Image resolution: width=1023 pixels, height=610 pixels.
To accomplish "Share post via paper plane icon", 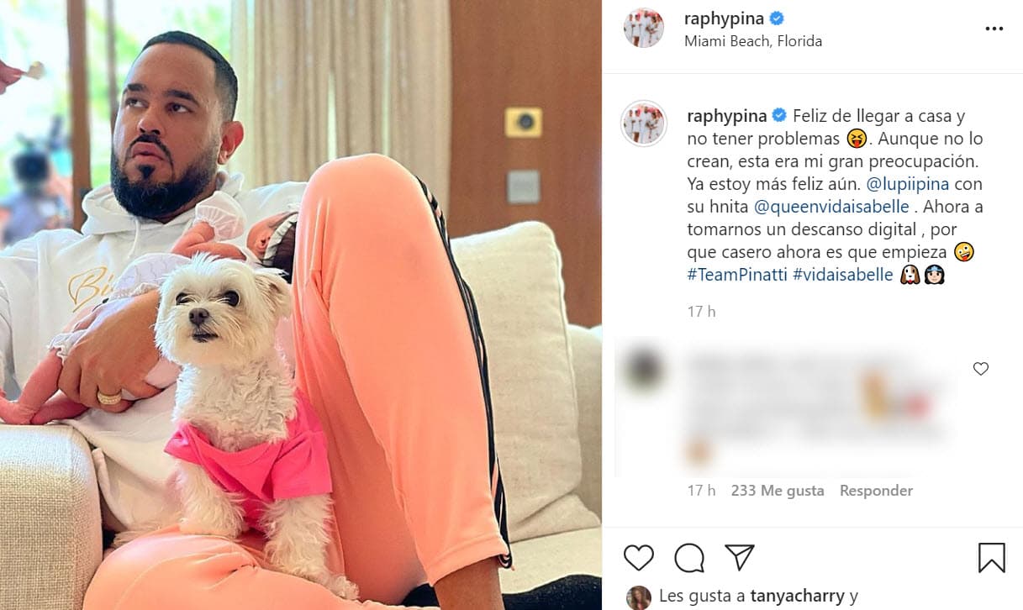I will tap(740, 557).
